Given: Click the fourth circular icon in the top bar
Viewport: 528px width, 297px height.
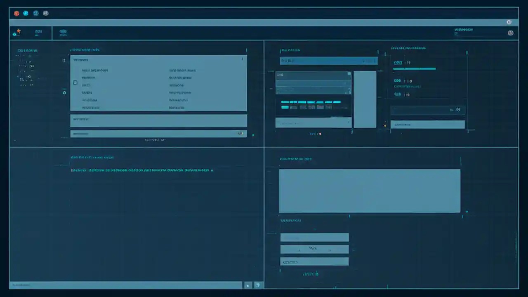Looking at the screenshot, I should (x=45, y=13).
